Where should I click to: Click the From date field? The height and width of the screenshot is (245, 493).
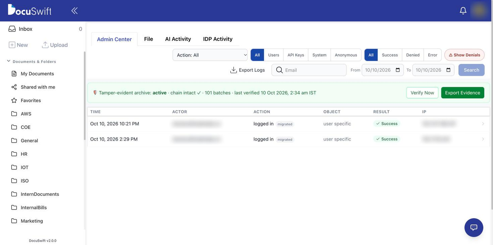pyautogui.click(x=383, y=70)
